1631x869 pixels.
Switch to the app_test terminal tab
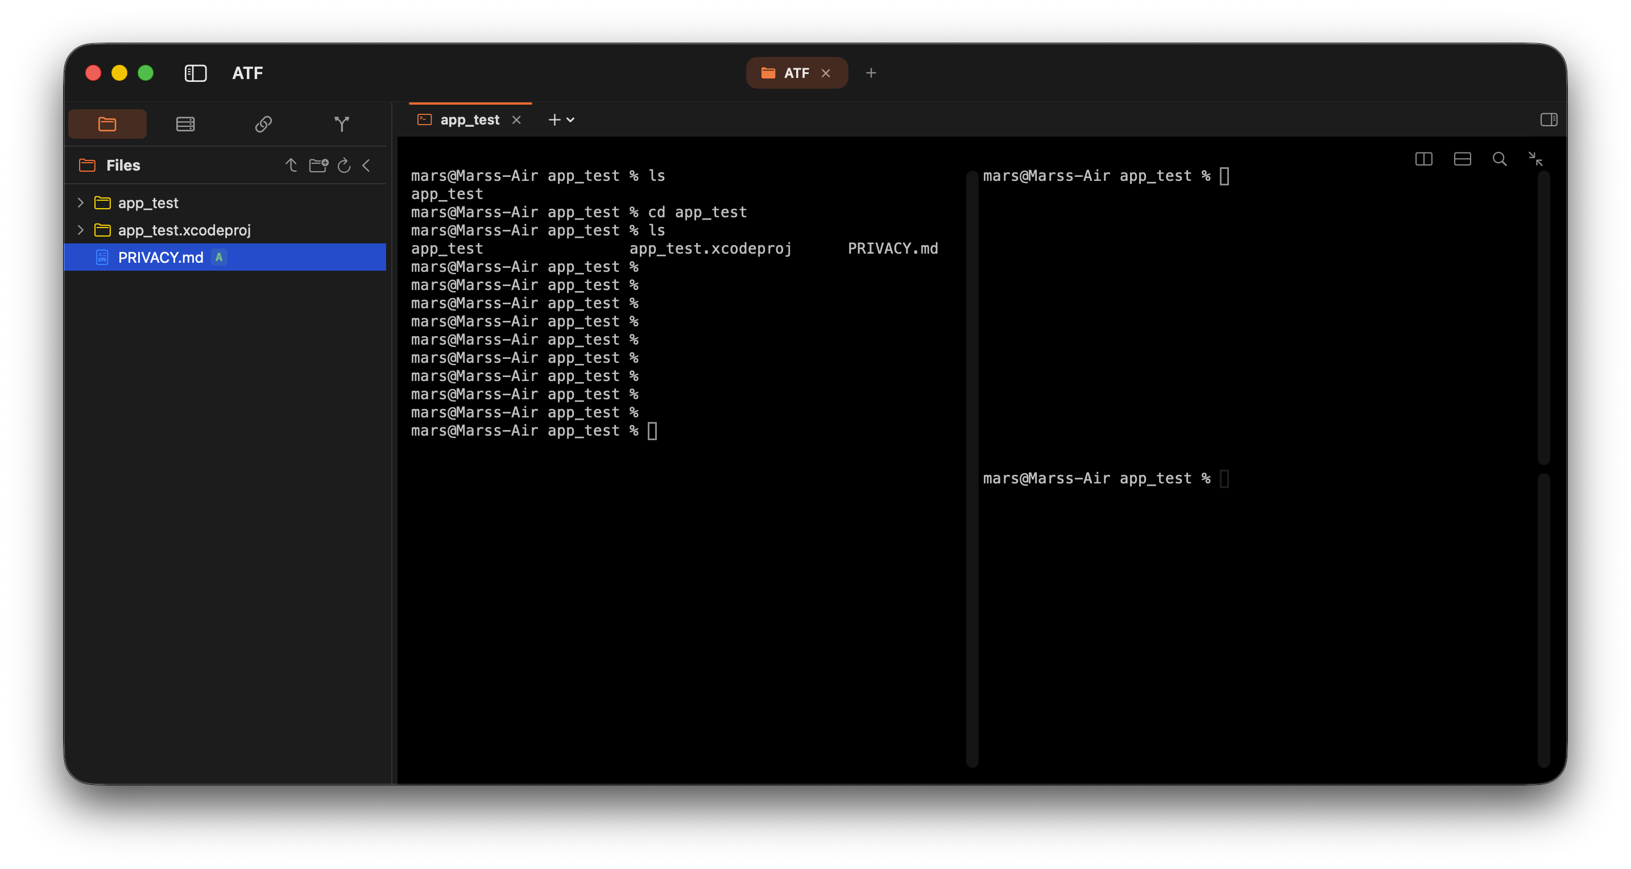470,119
